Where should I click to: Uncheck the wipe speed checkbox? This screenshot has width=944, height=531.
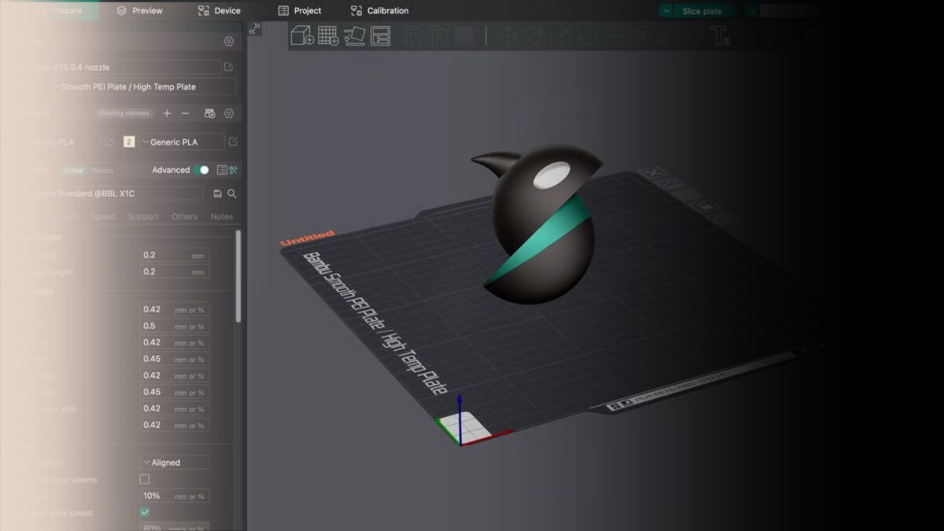[x=145, y=512]
